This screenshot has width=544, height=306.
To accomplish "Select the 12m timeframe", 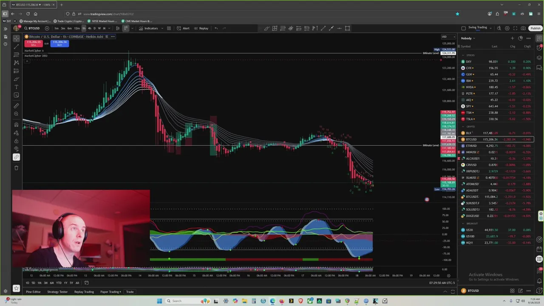I will (77, 28).
